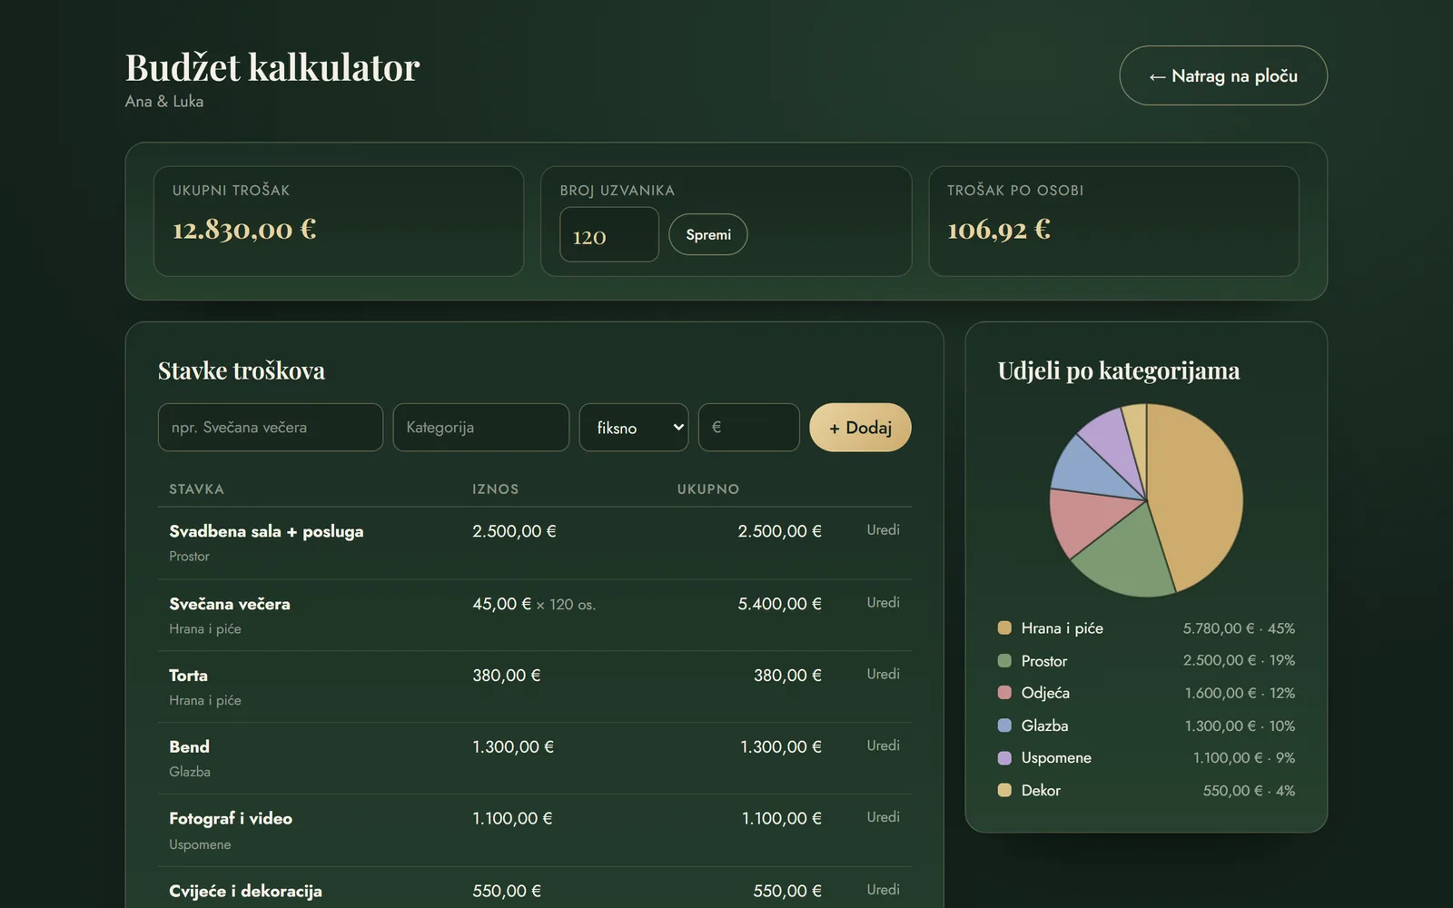Click the STAVKA column header
Image resolution: width=1453 pixels, height=908 pixels.
pos(196,489)
